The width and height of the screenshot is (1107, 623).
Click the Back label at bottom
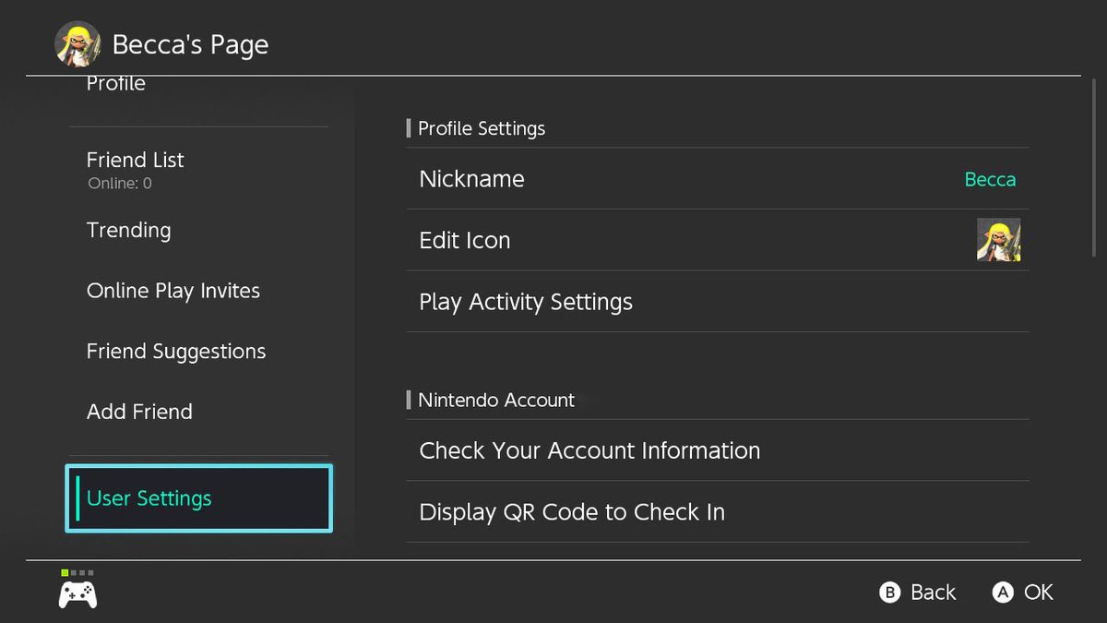[x=933, y=593]
